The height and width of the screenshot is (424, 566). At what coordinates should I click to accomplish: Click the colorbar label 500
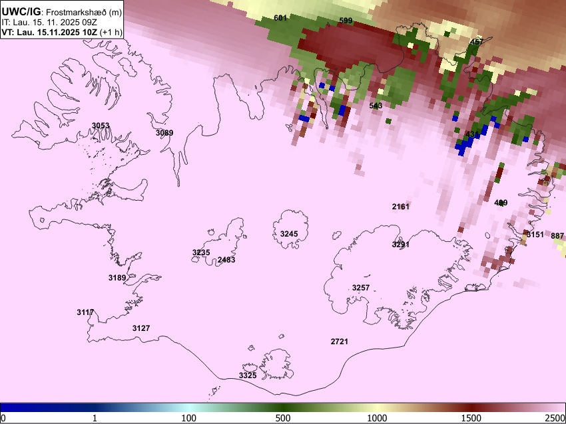(282, 418)
